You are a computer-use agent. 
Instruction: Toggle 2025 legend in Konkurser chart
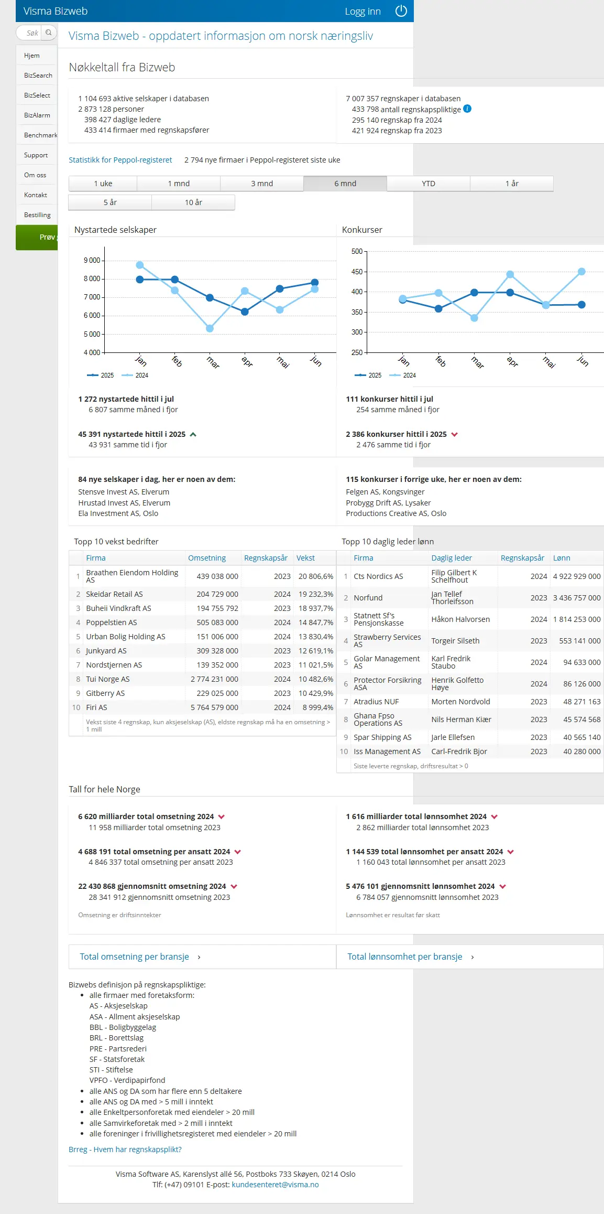click(368, 375)
